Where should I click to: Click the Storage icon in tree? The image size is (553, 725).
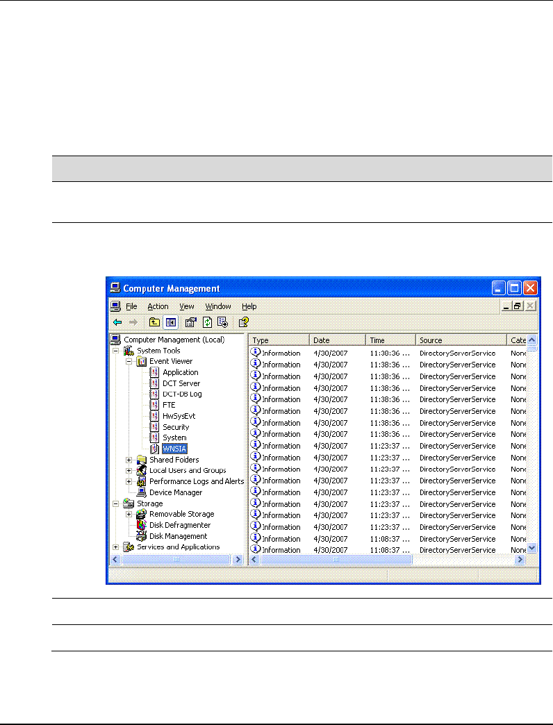tap(129, 503)
